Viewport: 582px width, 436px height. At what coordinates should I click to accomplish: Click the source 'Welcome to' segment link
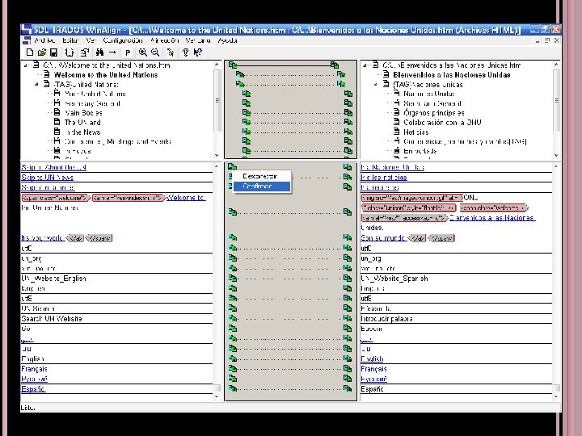[186, 198]
